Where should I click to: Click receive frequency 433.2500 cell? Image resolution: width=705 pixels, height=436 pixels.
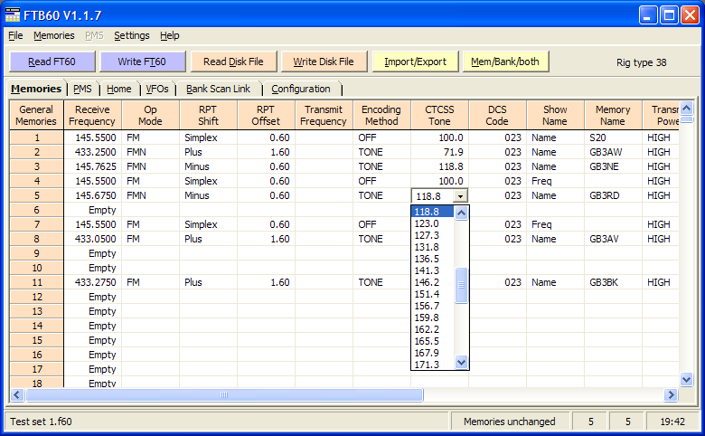pyautogui.click(x=92, y=152)
